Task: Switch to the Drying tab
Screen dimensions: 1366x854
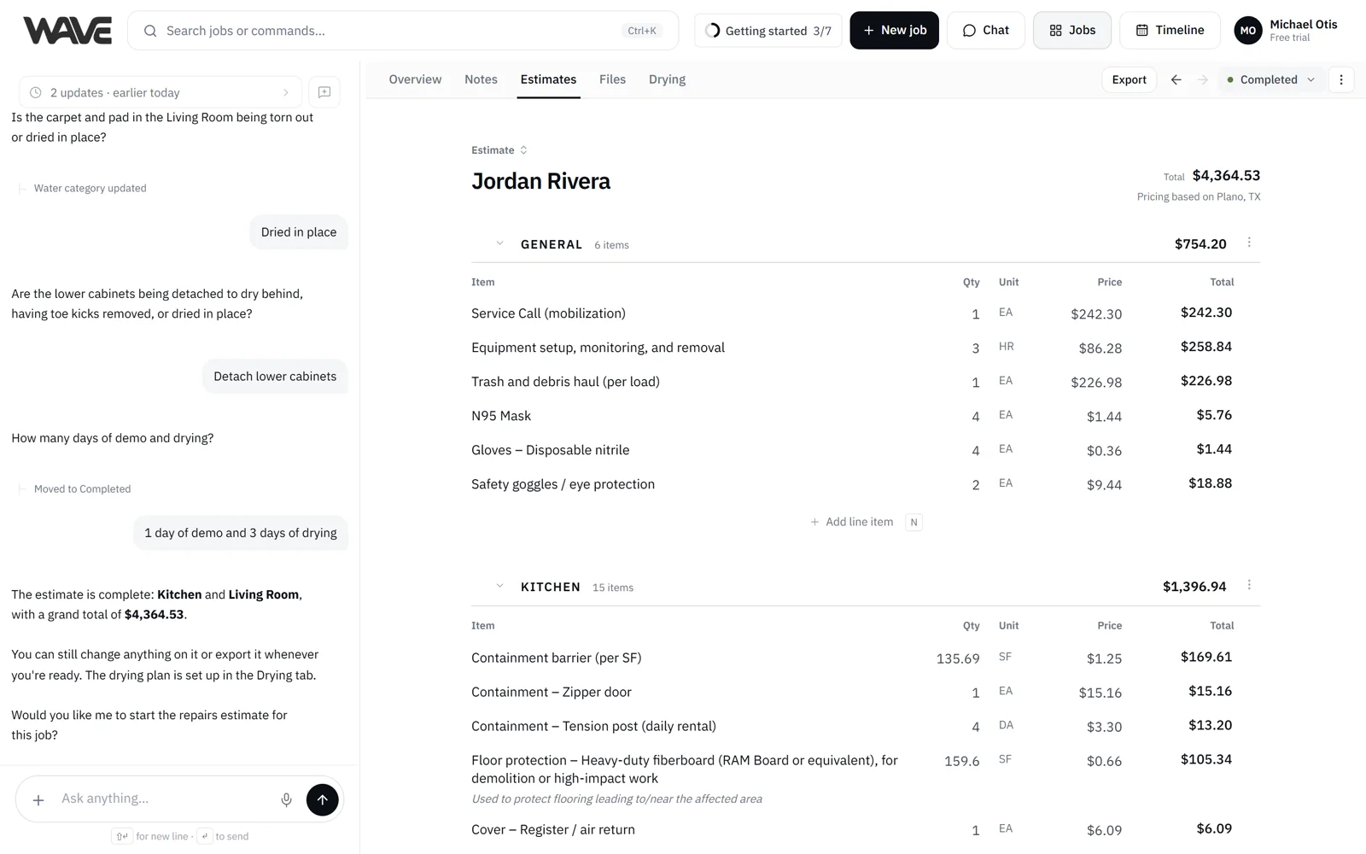Action: pyautogui.click(x=667, y=79)
